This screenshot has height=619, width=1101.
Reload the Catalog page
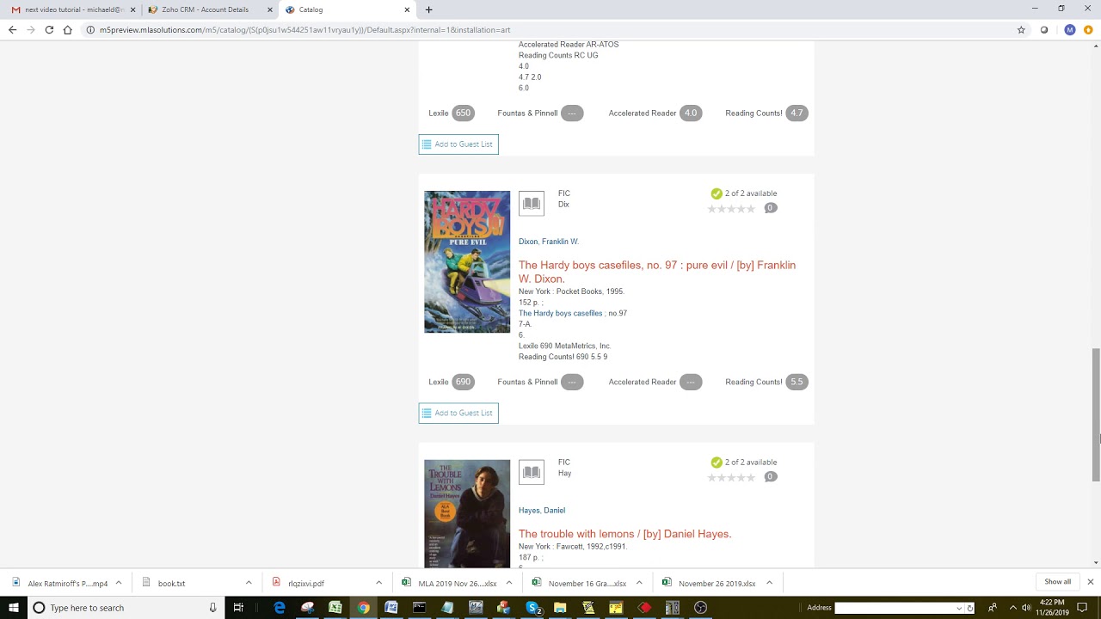tap(49, 29)
